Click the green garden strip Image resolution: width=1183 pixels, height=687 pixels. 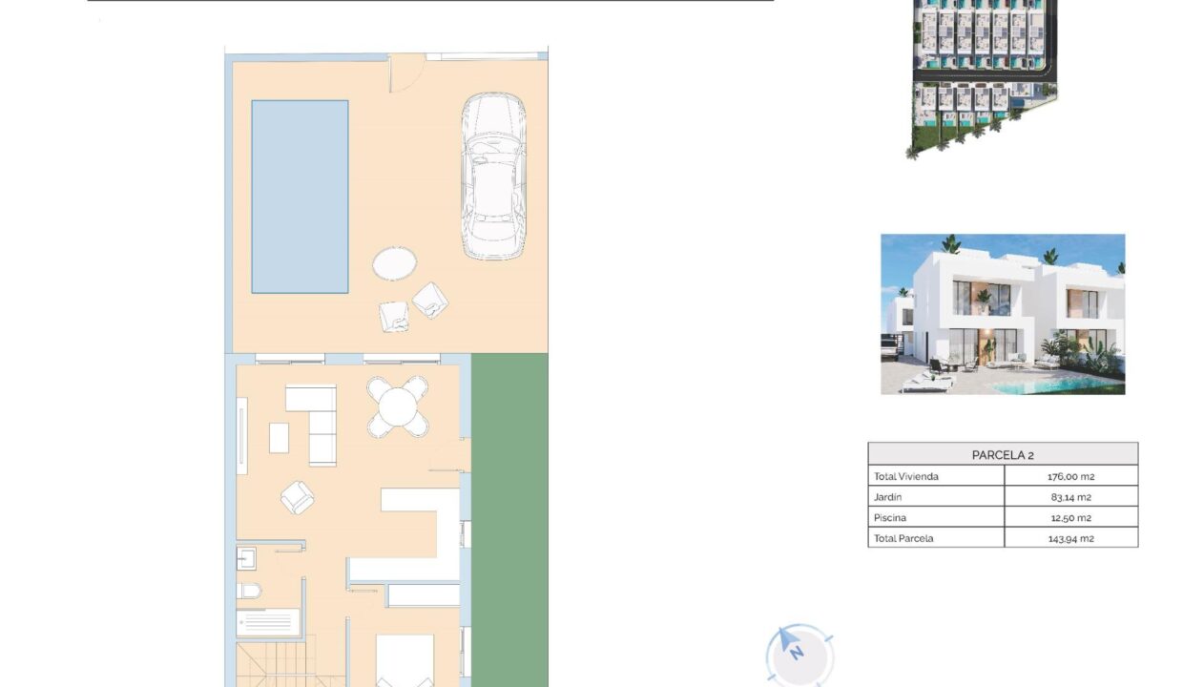click(509, 520)
